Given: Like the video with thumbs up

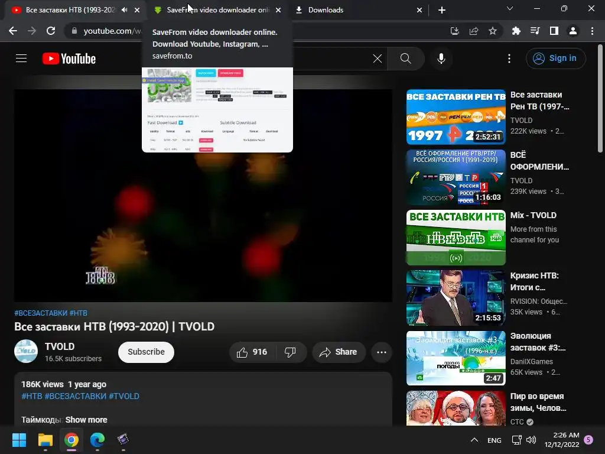Looking at the screenshot, I should (x=252, y=352).
